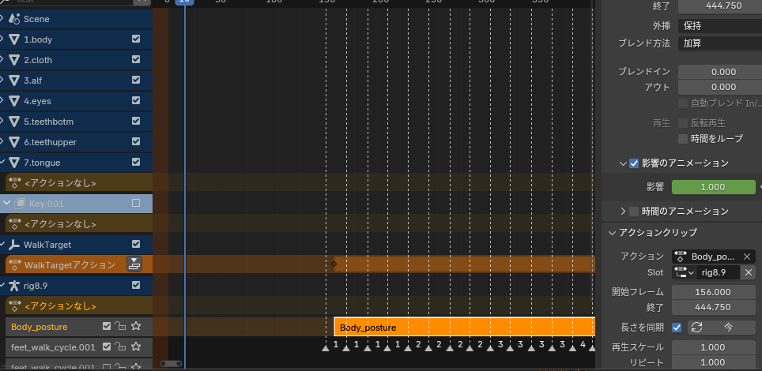
Task: Collapse the rig8.9 channel tree
Action: [2, 286]
